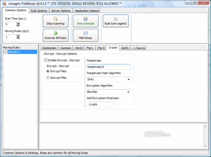Click the Moving Rules: list header
The width and height of the screenshot is (211, 157).
pyautogui.click(x=12, y=48)
